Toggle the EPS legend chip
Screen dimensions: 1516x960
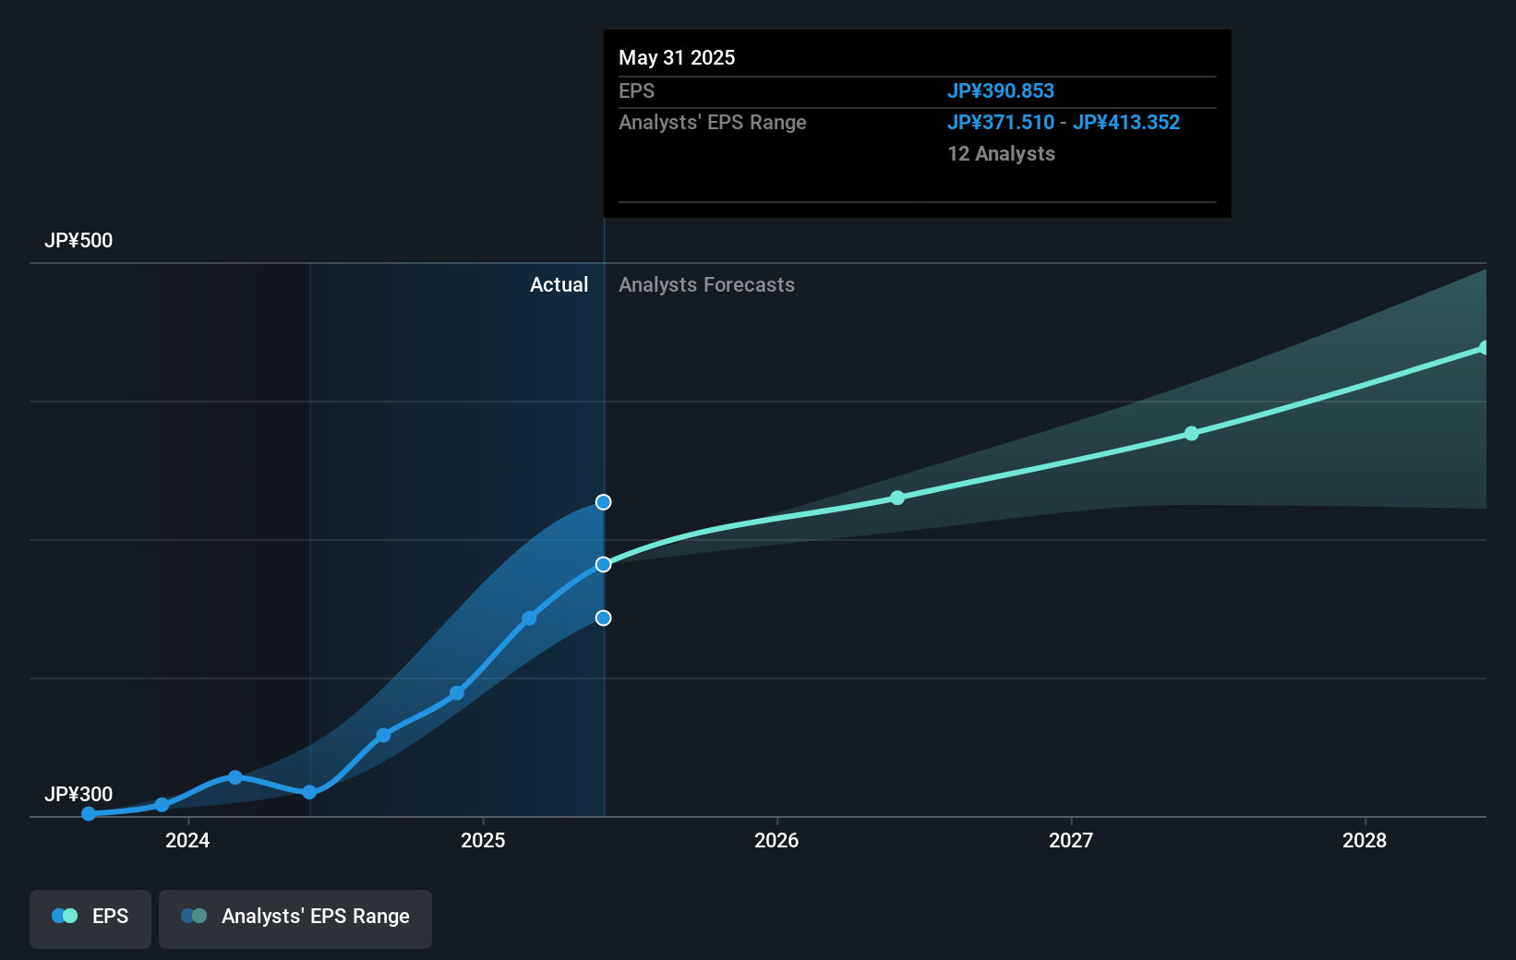tap(90, 918)
